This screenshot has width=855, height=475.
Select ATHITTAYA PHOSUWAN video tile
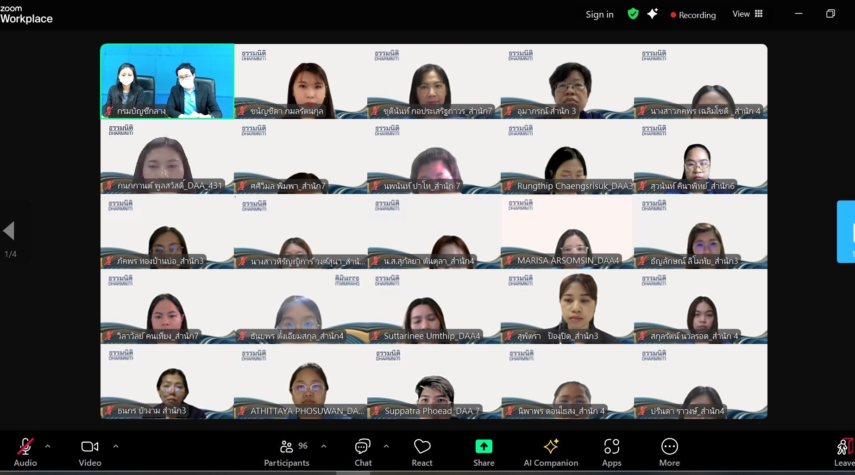tap(301, 381)
